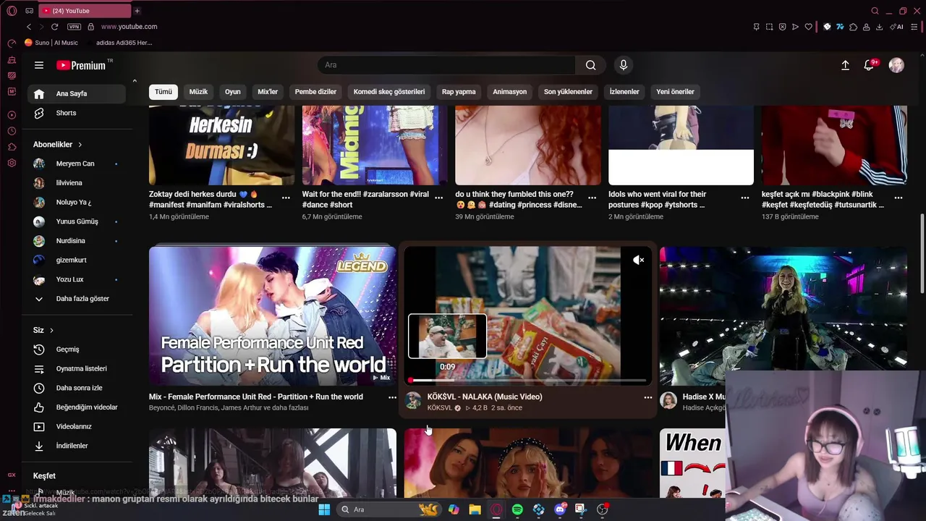This screenshot has height=521, width=926.
Task: Select the Müzik filter chip
Action: tap(198, 92)
